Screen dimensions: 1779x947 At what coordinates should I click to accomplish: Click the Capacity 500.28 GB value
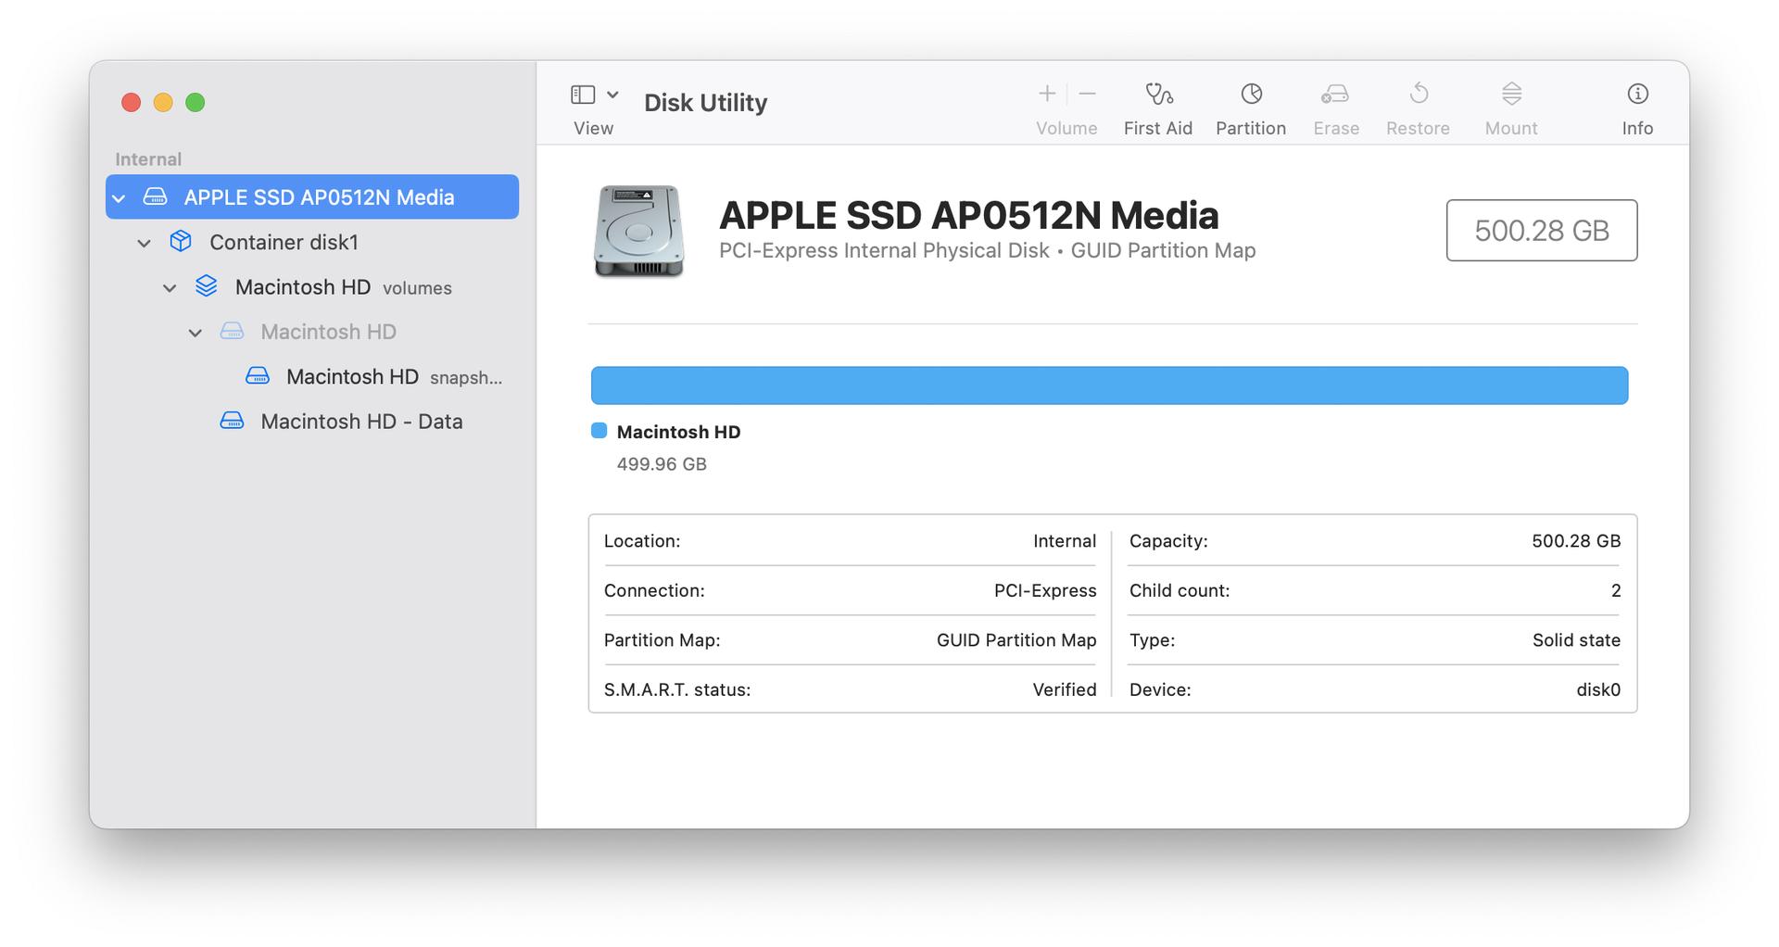1576,541
